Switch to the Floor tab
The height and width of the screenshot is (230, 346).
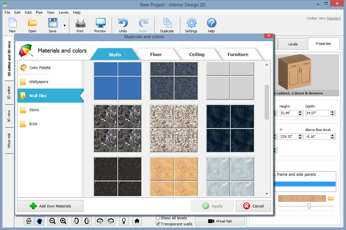click(156, 54)
